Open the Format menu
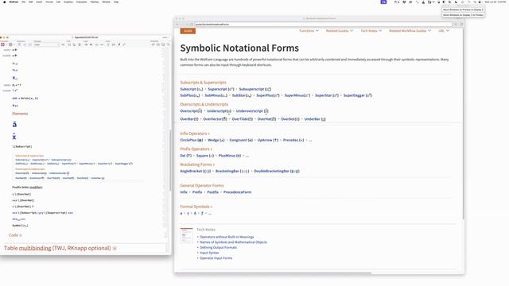 click(49, 2)
